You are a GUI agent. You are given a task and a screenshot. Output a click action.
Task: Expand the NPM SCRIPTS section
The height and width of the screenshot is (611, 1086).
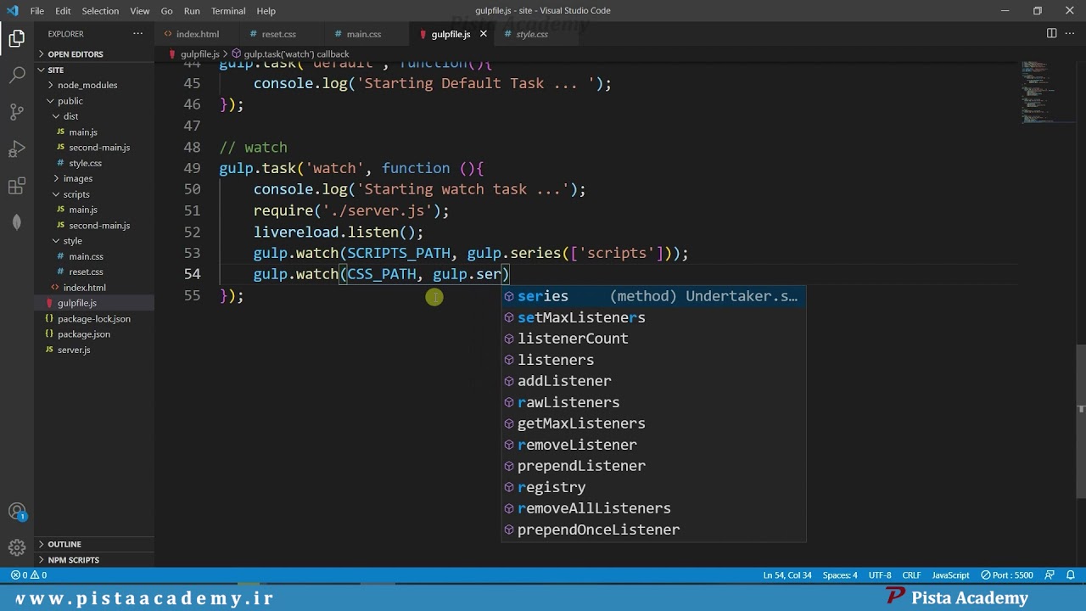(94, 560)
